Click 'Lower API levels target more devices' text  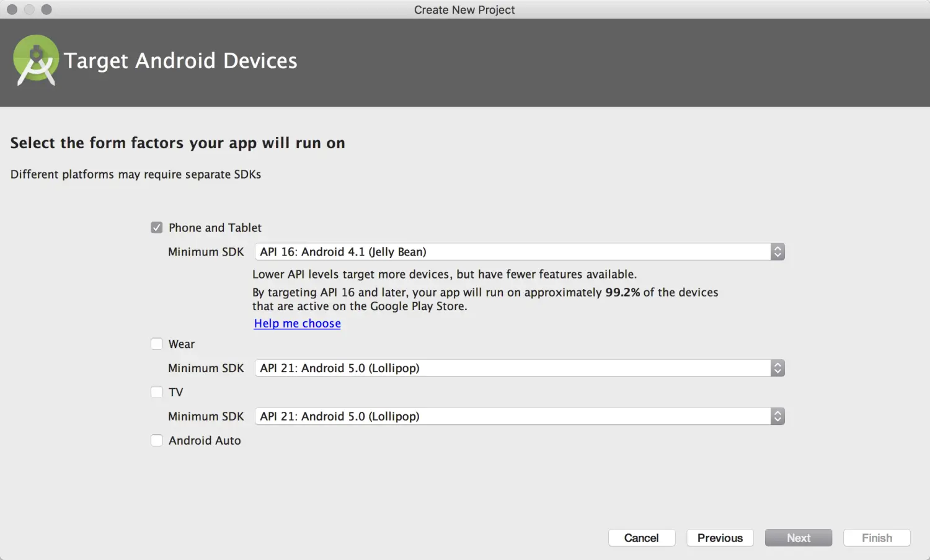point(445,274)
